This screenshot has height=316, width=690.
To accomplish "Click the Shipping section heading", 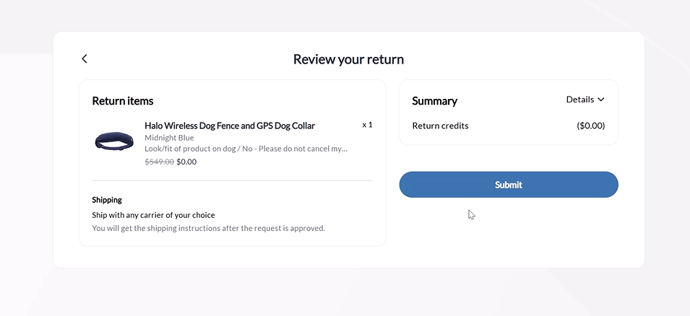I will [107, 200].
